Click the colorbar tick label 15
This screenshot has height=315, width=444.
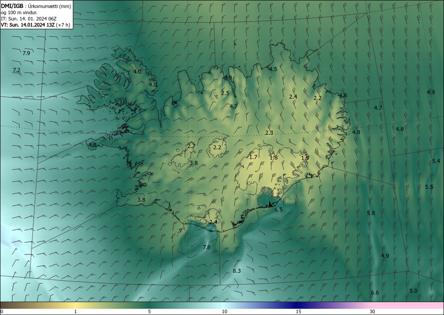click(298, 312)
